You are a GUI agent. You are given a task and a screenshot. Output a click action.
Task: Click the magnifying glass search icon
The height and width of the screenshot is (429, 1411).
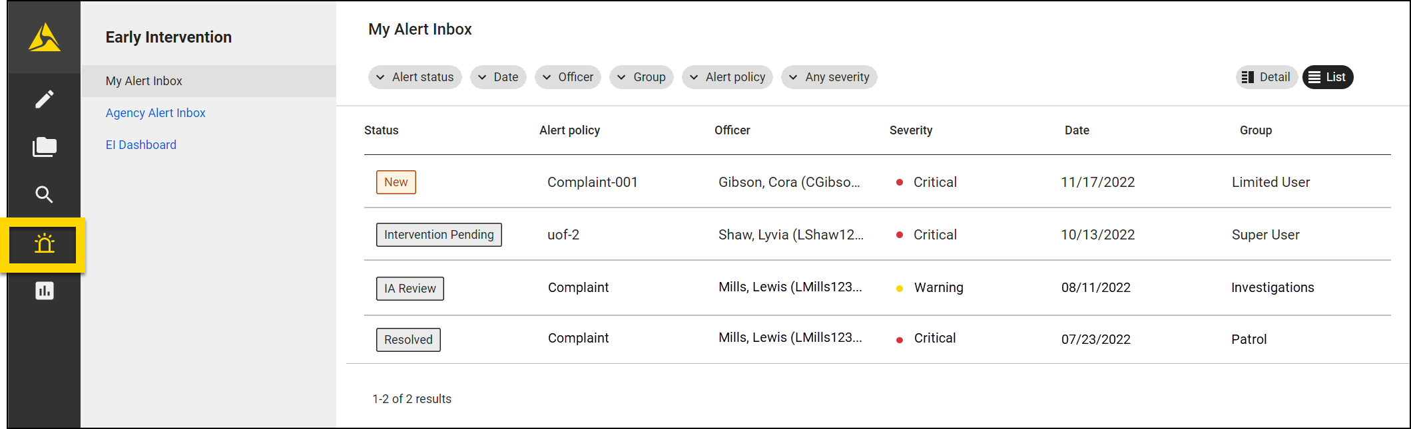pos(45,195)
